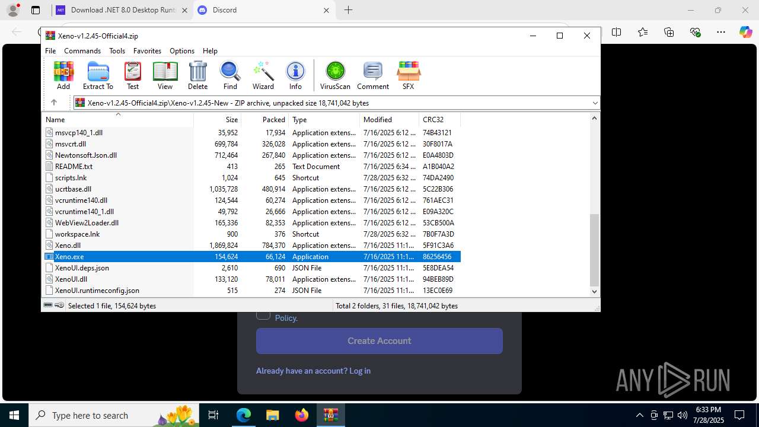The height and width of the screenshot is (427, 759).
Task: Click the file list scroll up arrow
Action: pyautogui.click(x=595, y=119)
